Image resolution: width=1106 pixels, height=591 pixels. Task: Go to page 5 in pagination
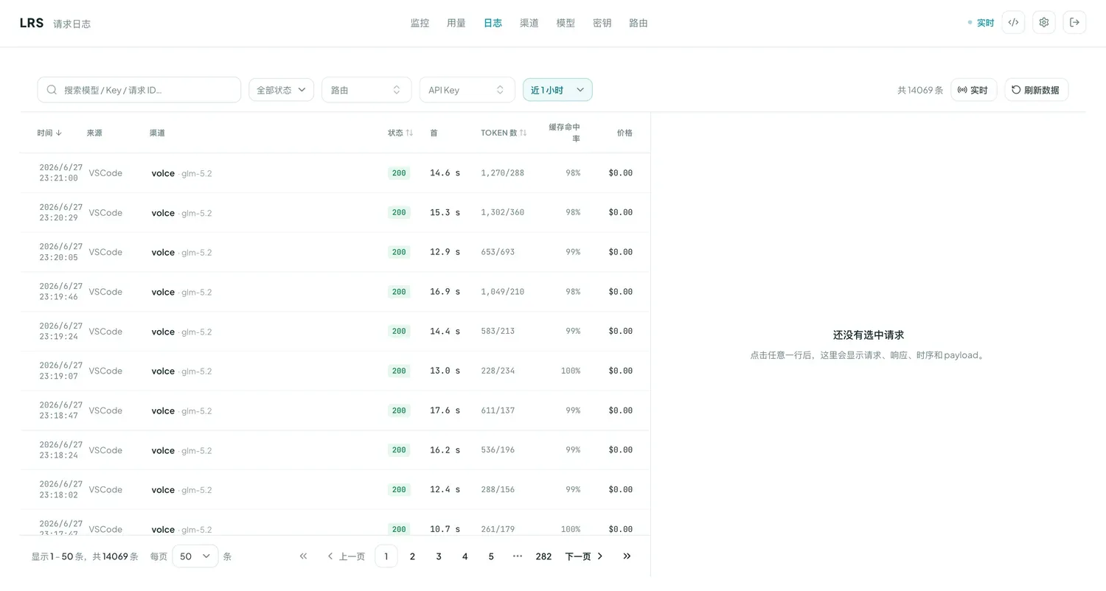click(491, 556)
